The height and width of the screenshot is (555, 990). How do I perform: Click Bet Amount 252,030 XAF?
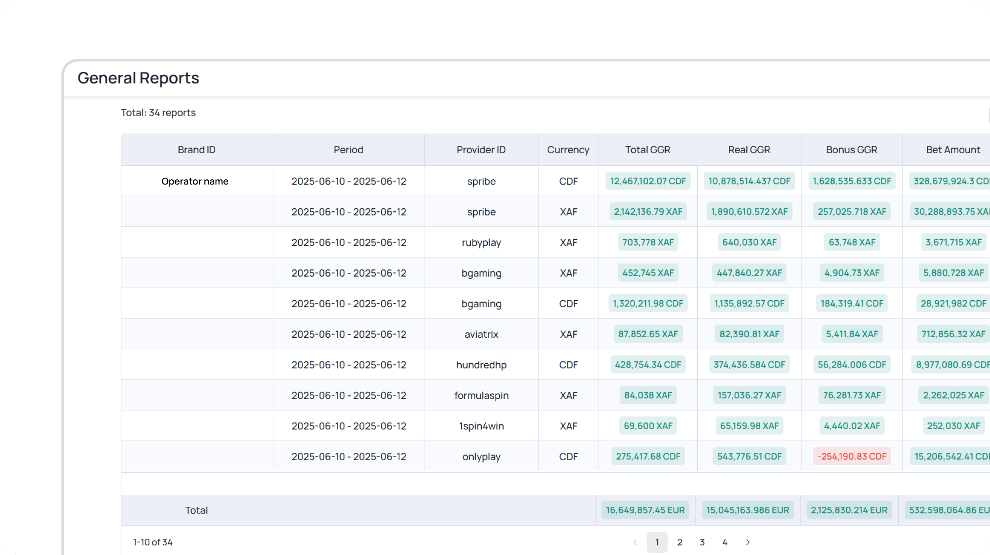(954, 426)
